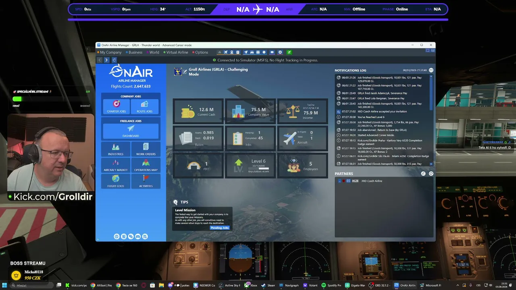Click the Groll Airlines company logo
The image size is (516, 290).
click(x=178, y=72)
